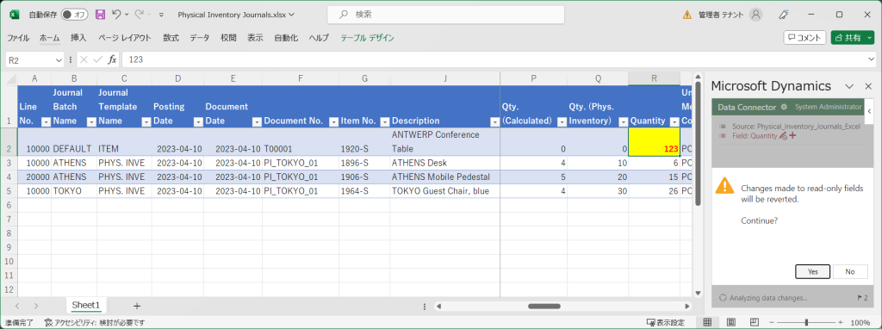Viewport: 882px width, 329px height.
Task: Open the Qty. (Calculated) filter dropdown
Action: coord(562,121)
